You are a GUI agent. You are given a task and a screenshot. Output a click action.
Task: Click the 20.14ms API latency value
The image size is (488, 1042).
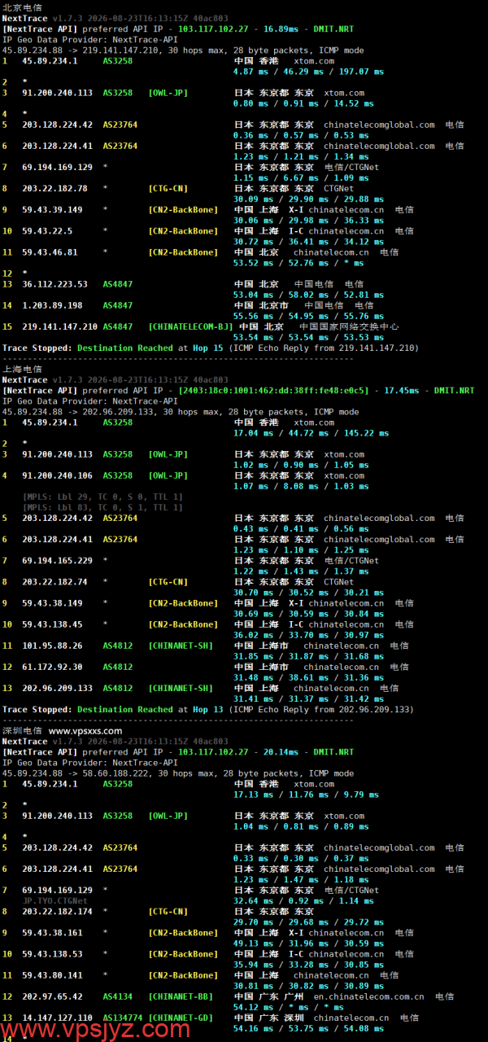279,752
